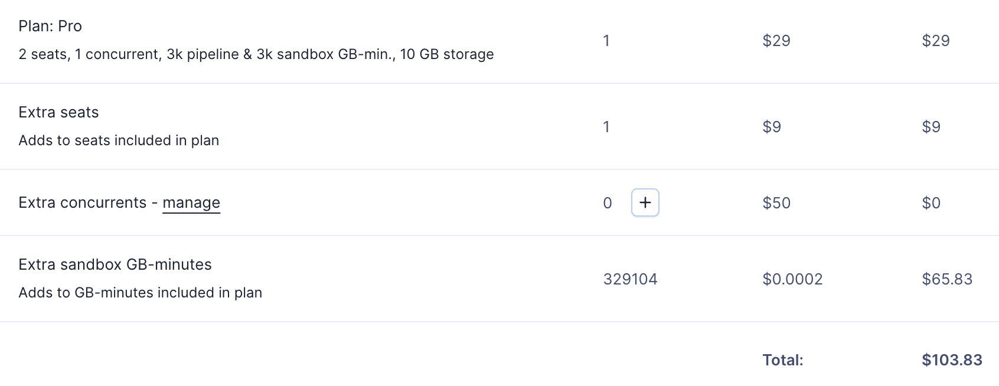This screenshot has width=999, height=386.
Task: Click the "Extra sandbox GB-minutes" title
Action: (115, 264)
